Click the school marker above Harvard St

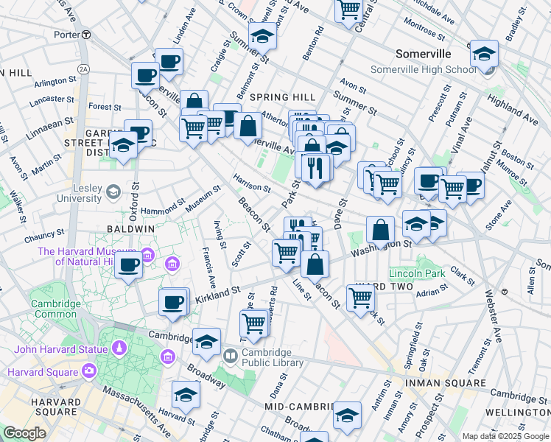point(186,396)
